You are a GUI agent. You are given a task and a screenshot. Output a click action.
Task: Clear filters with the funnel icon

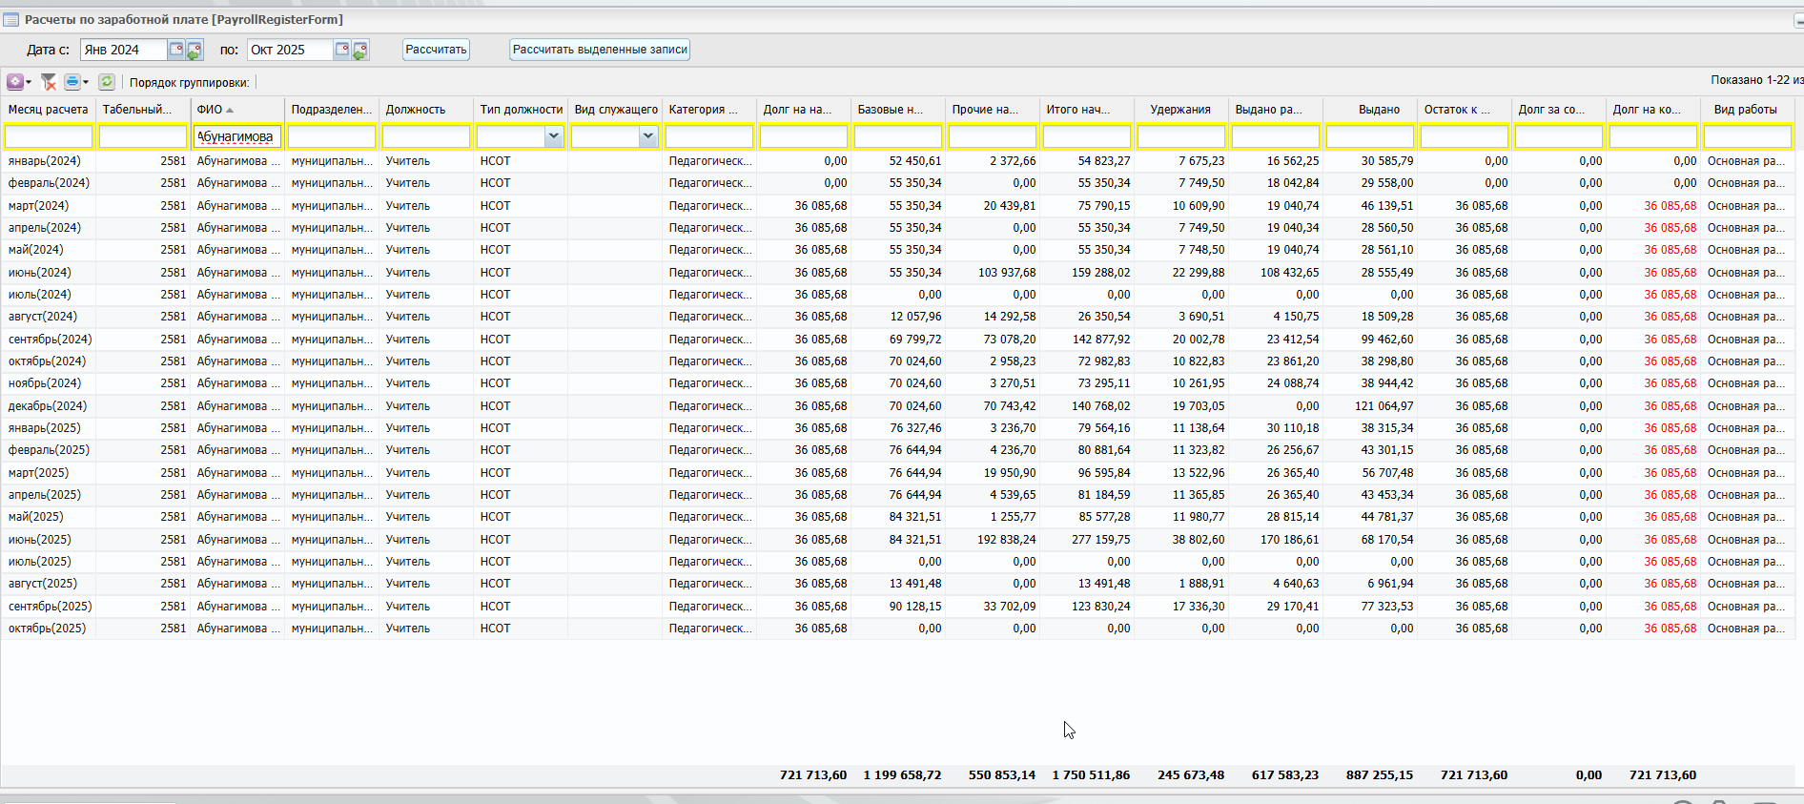(x=49, y=82)
